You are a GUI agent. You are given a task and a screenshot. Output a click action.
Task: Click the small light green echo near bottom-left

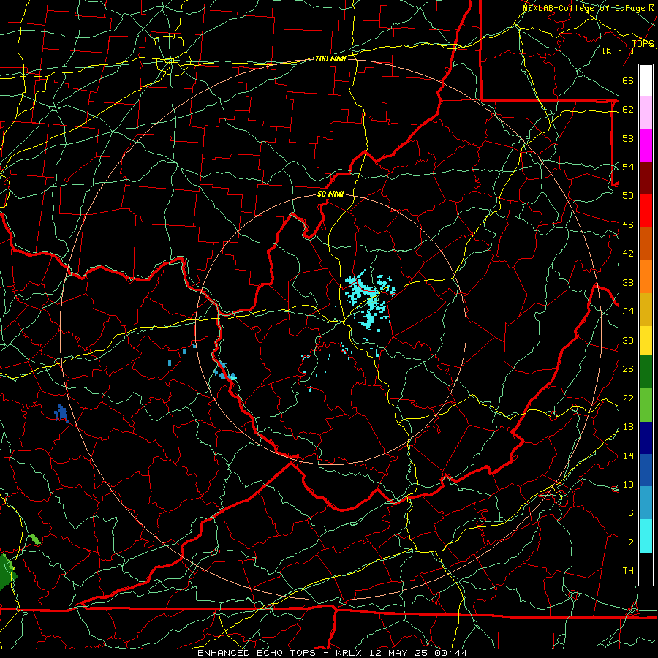click(35, 540)
